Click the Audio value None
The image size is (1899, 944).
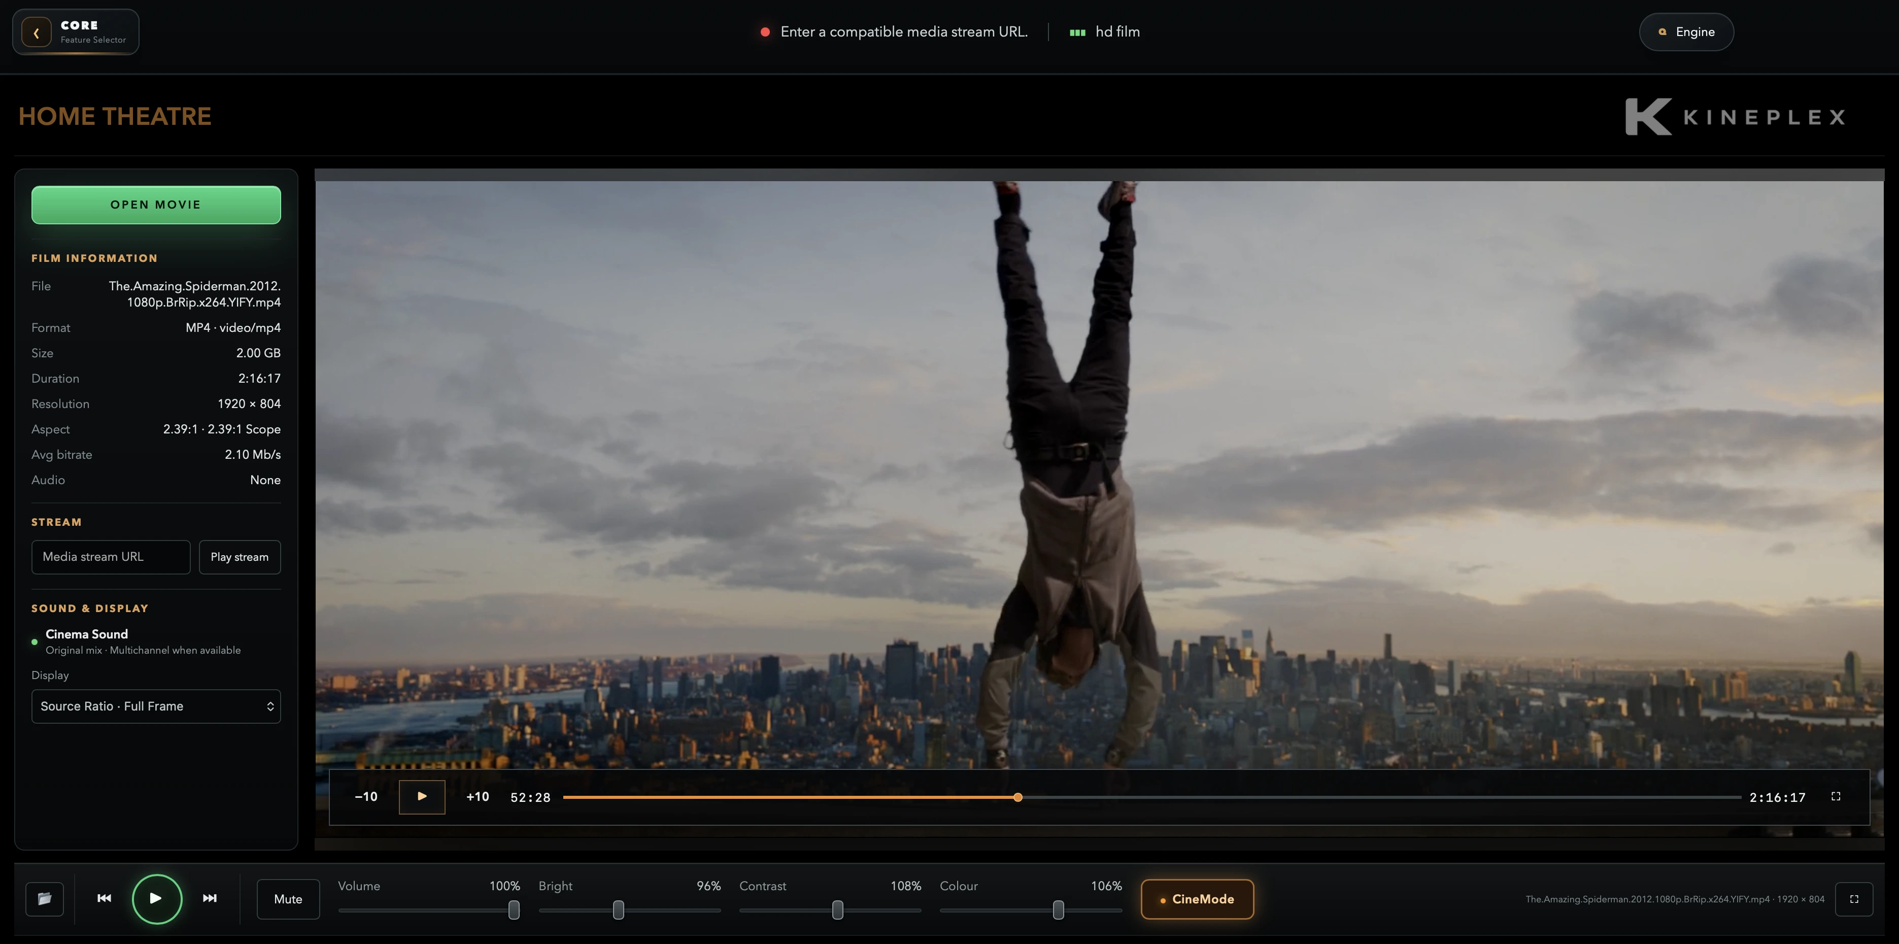point(265,480)
